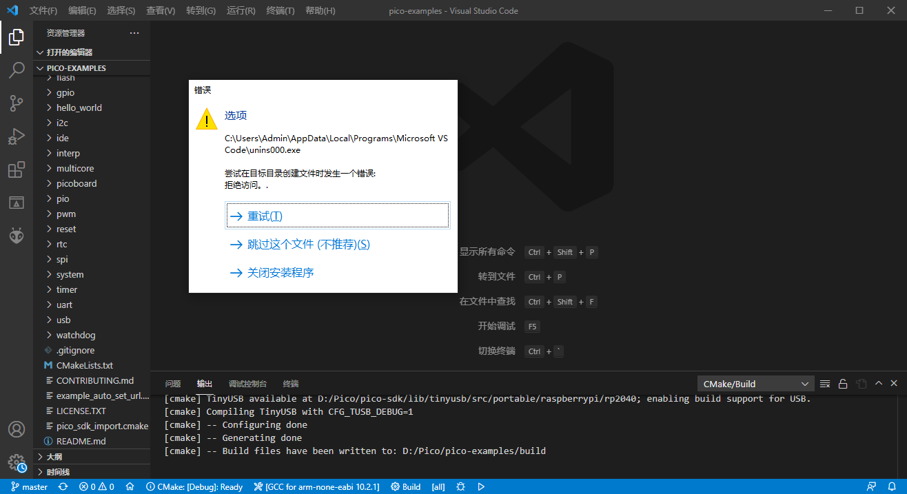Expand the pio folder
907x494 pixels.
coord(92,198)
